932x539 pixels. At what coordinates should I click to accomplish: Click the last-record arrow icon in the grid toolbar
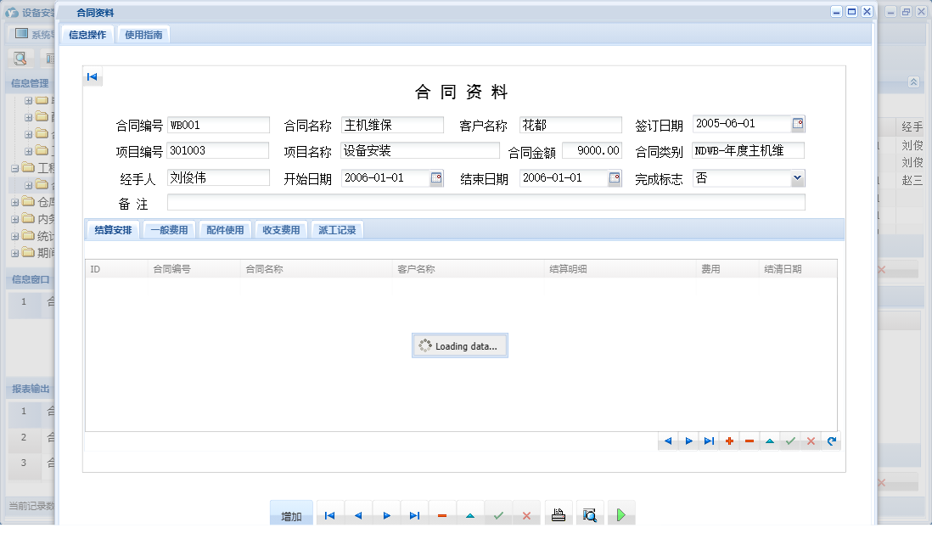709,441
